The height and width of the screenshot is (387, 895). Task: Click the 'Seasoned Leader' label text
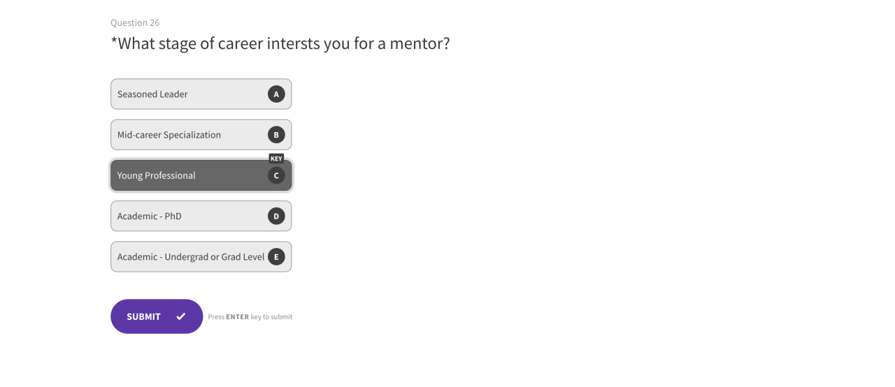click(152, 94)
